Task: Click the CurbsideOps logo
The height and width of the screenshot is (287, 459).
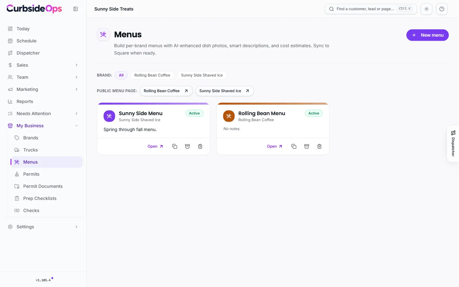Action: [x=34, y=9]
